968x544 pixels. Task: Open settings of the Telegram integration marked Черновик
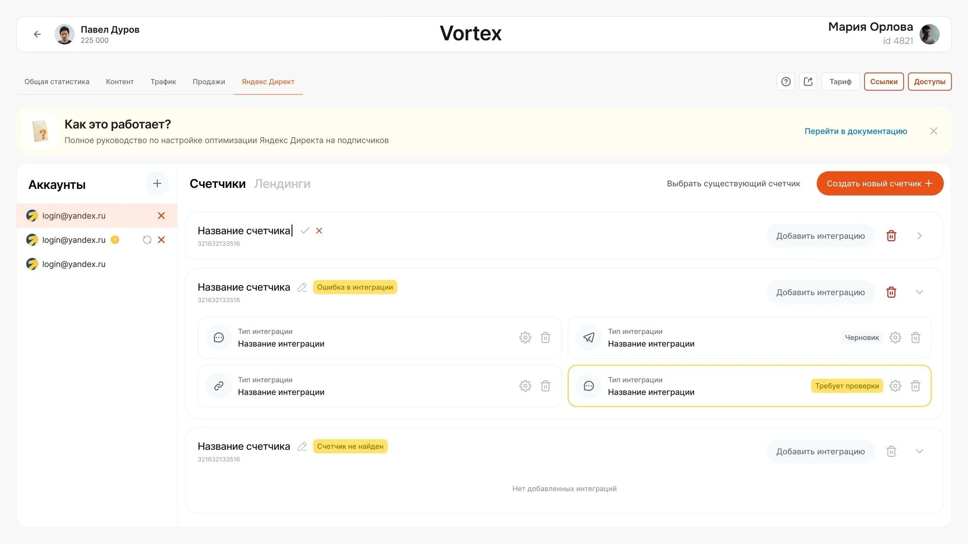point(895,337)
